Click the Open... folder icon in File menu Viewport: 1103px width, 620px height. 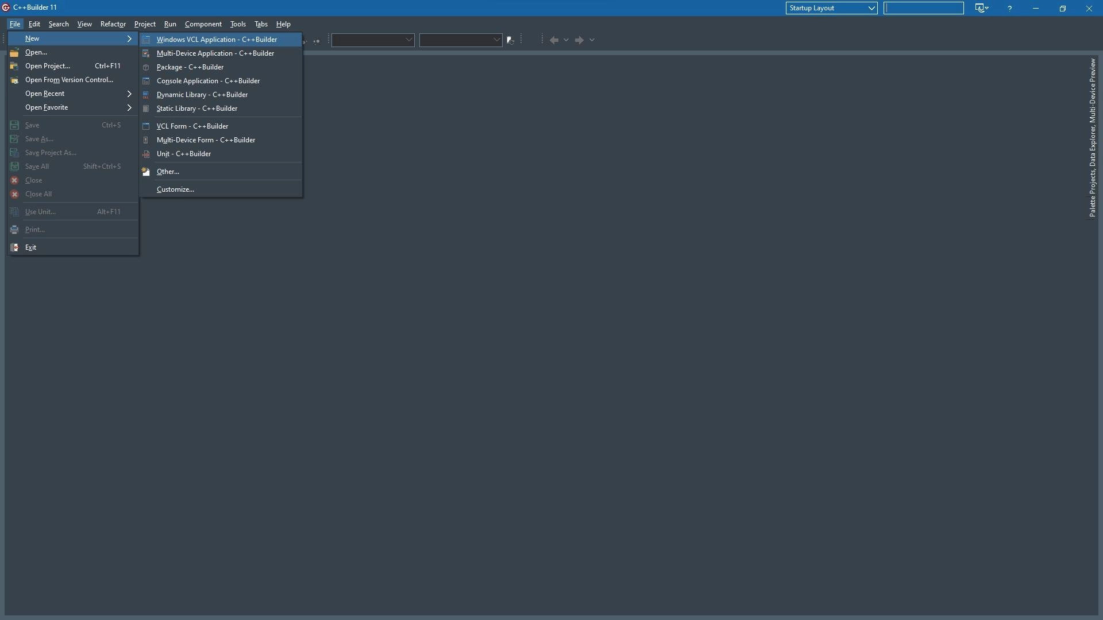14,52
